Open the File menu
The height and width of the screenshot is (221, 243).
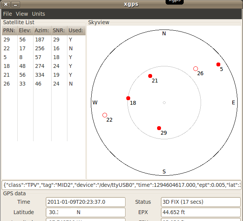point(7,14)
